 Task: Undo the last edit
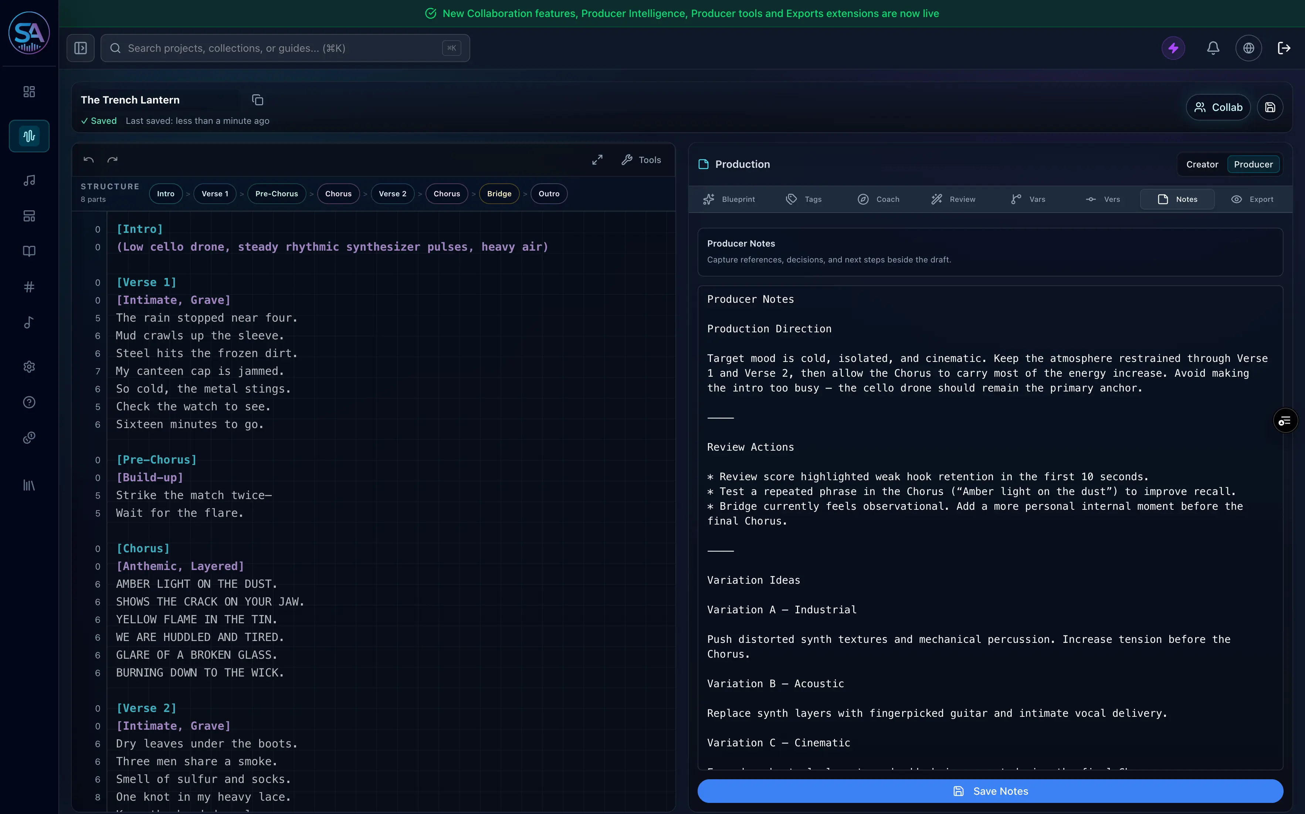pyautogui.click(x=89, y=160)
